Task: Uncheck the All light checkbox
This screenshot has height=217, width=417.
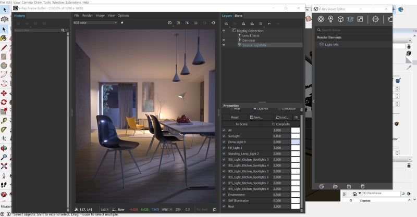Action: coord(224,130)
